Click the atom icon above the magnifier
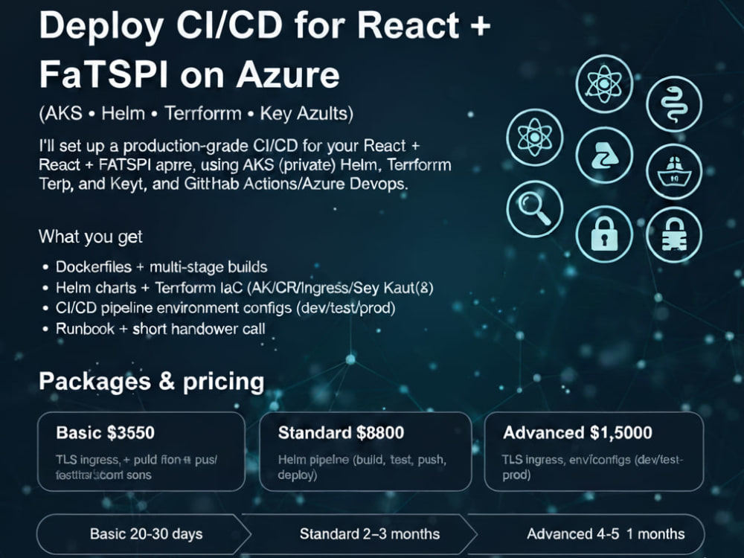The width and height of the screenshot is (744, 558). click(535, 137)
